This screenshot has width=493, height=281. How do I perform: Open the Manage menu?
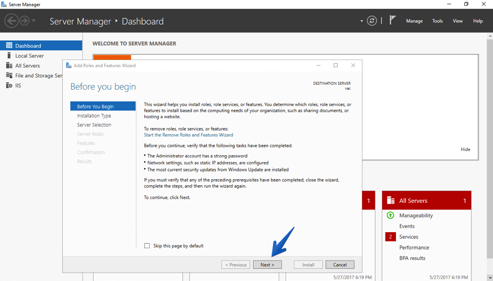[x=414, y=21]
